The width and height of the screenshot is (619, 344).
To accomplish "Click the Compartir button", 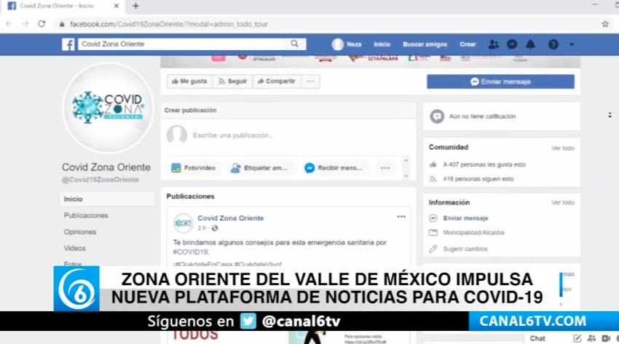I will pos(276,81).
